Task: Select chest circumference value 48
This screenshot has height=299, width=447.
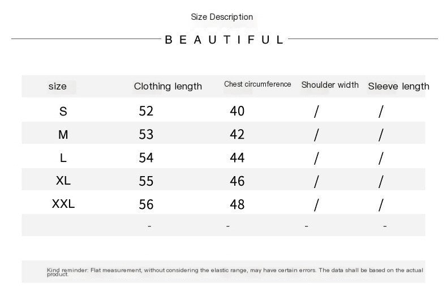Action: pos(237,204)
